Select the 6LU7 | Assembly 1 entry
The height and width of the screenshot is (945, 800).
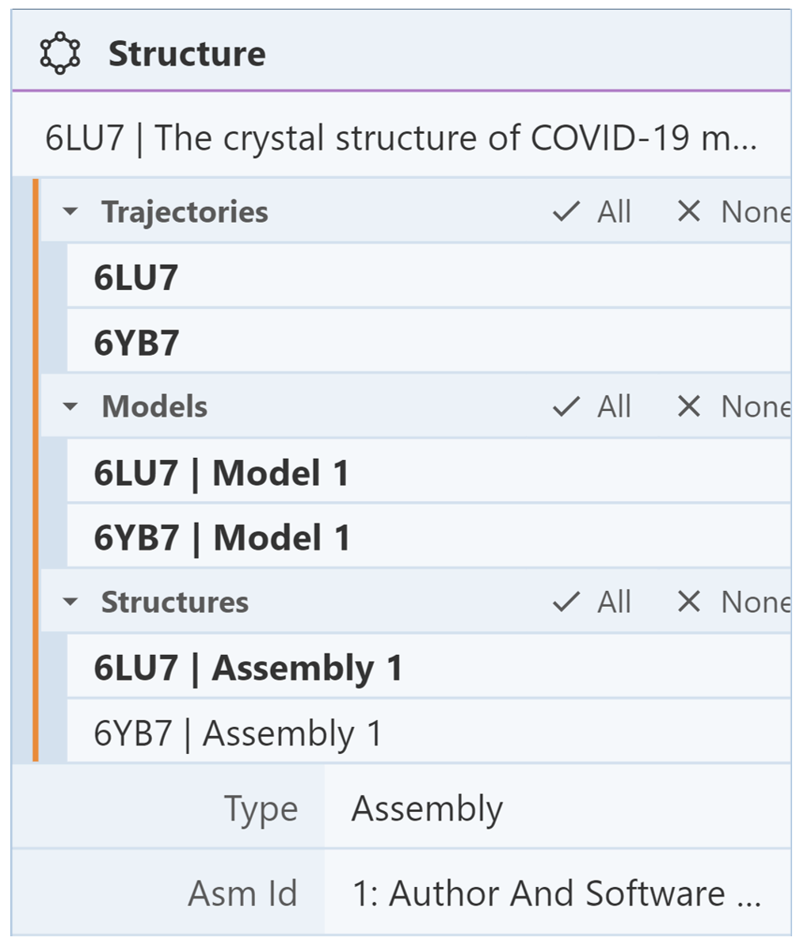[248, 668]
